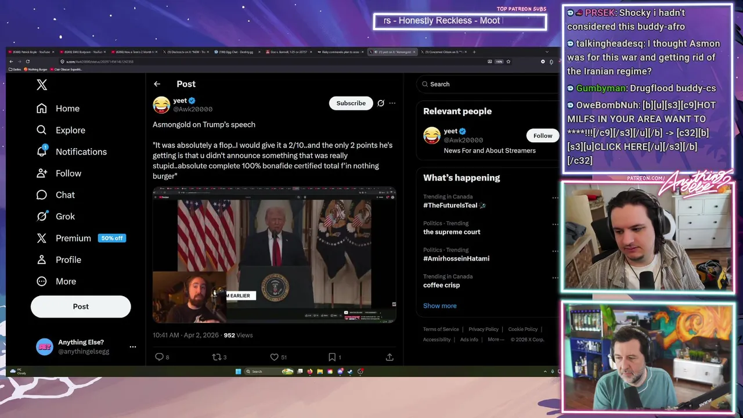Open Ads info footer link
This screenshot has height=418, width=743.
pyautogui.click(x=469, y=340)
